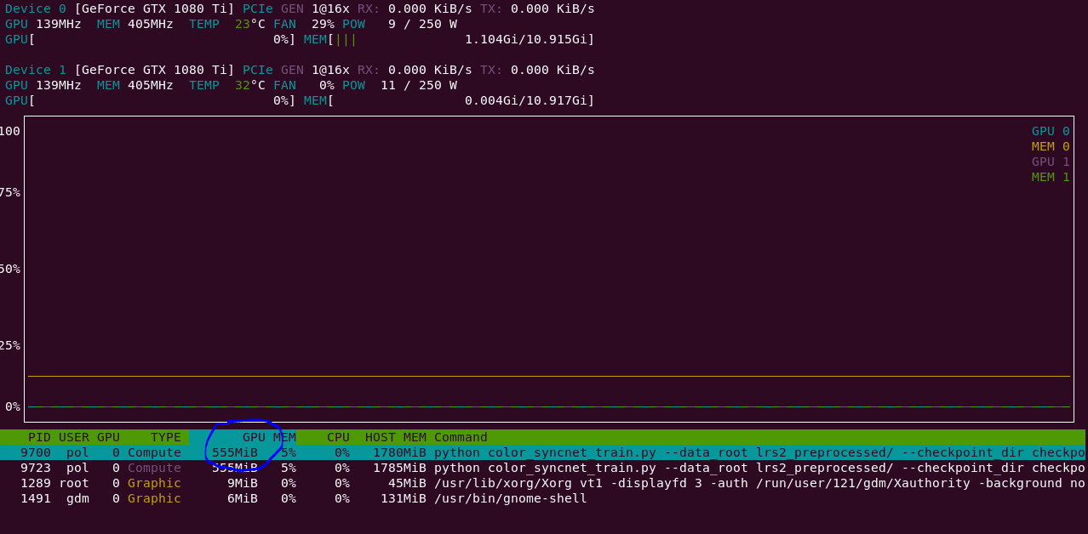Click the USER column header
The image size is (1088, 534).
pyautogui.click(x=74, y=437)
